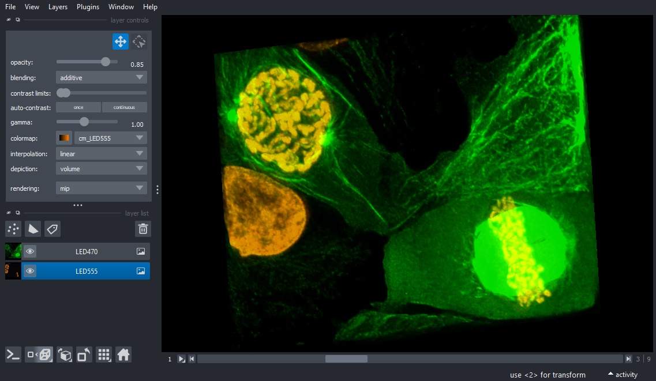The height and width of the screenshot is (381, 656).
Task: Close the layer controls dock
Action: [x=9, y=20]
